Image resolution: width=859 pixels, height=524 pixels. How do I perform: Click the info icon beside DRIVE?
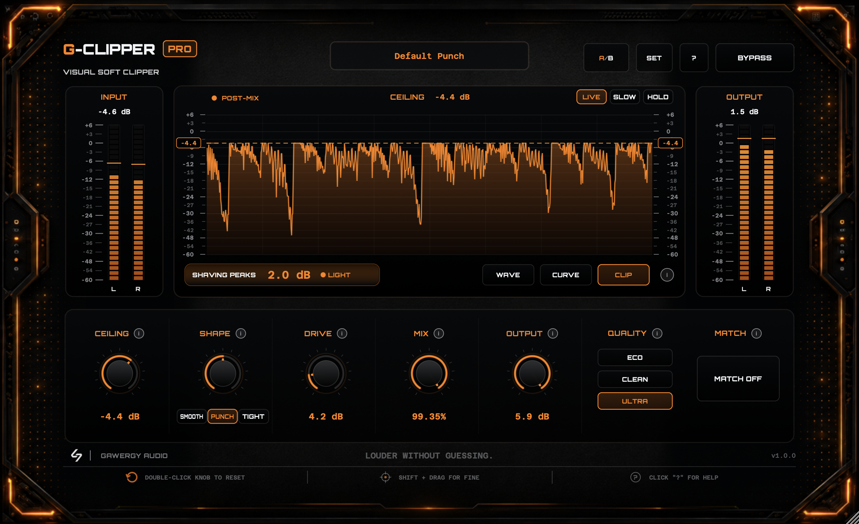[342, 333]
